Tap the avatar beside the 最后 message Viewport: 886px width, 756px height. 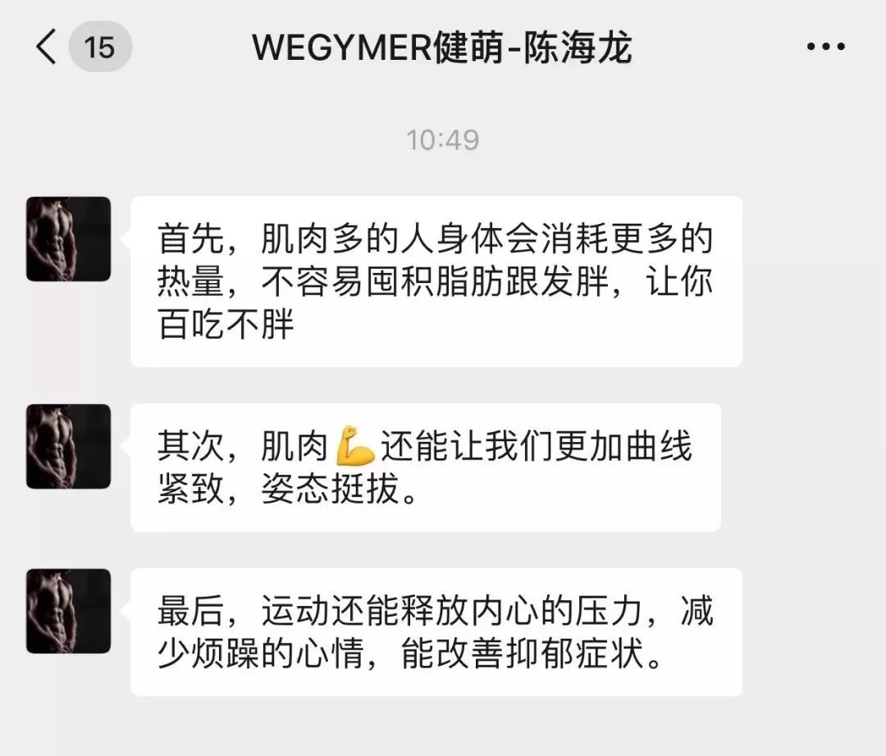coord(68,611)
